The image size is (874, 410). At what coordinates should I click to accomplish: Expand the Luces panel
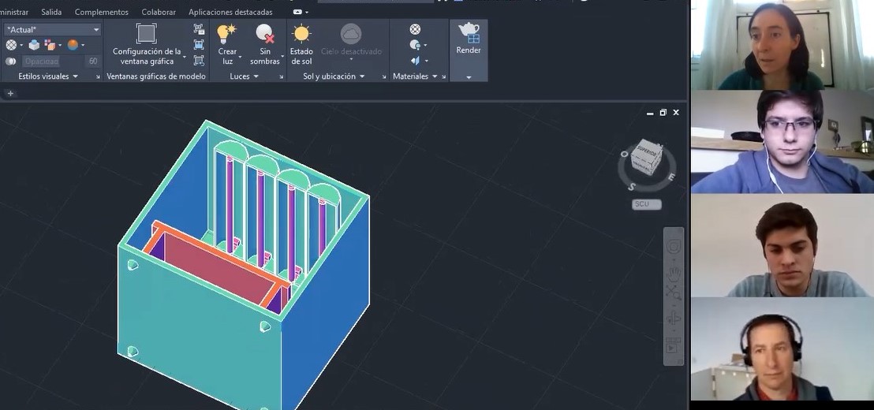(x=245, y=76)
